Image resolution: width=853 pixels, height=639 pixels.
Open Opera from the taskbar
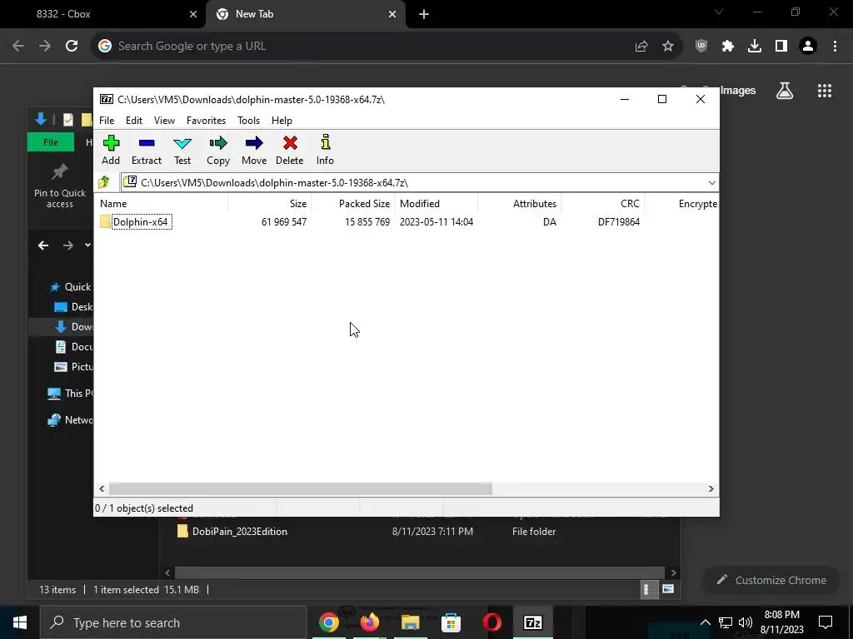coord(491,622)
